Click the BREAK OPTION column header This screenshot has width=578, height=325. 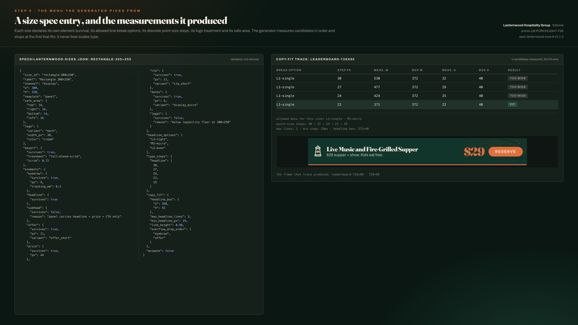(x=289, y=70)
